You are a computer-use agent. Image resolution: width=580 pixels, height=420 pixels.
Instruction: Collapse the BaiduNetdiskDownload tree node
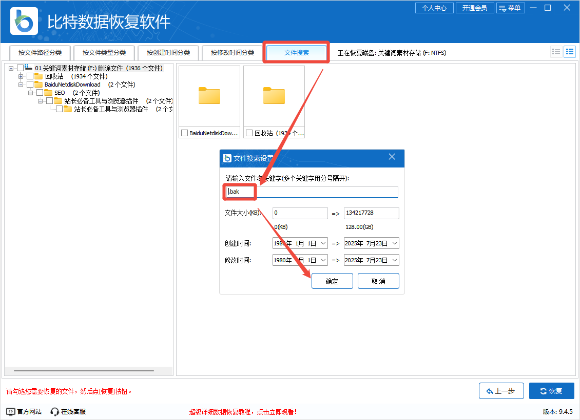[x=21, y=85]
